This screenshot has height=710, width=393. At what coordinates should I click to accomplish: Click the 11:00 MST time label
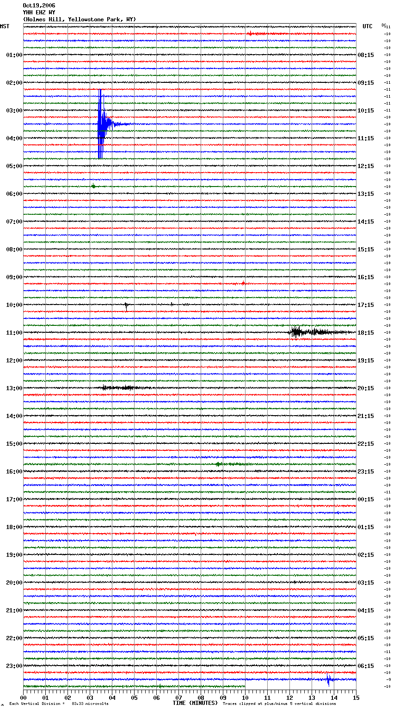[x=14, y=333]
